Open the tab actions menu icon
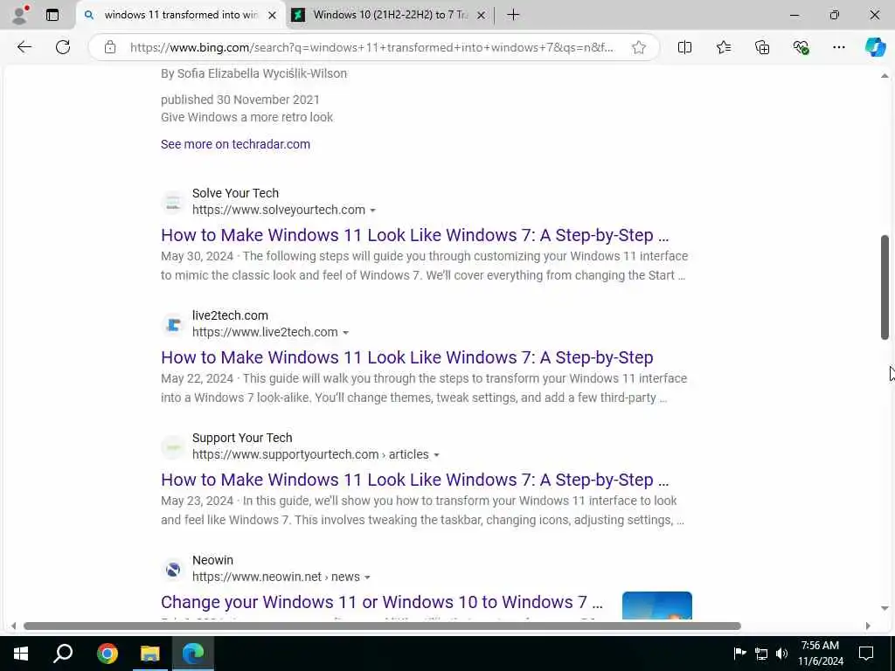This screenshot has width=895, height=671. [x=52, y=15]
